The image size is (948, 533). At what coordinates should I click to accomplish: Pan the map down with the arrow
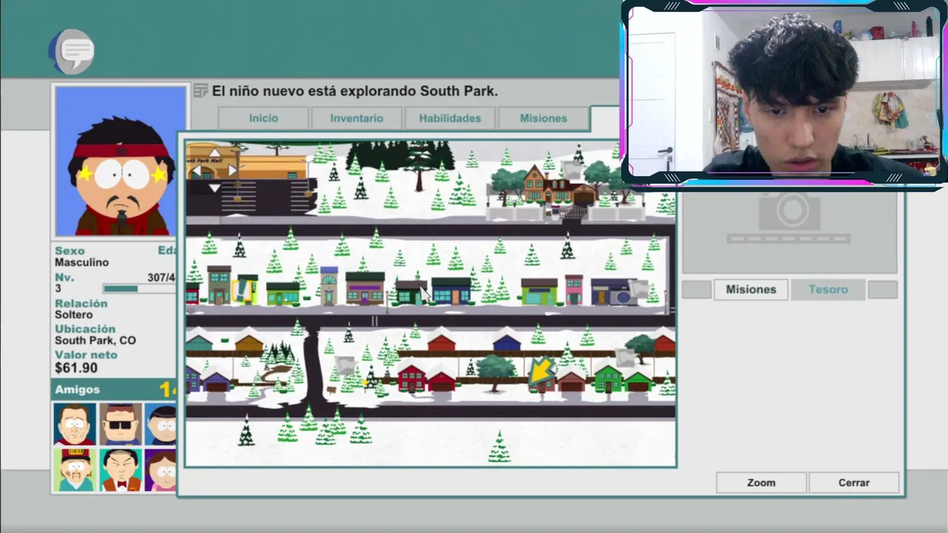pos(214,188)
